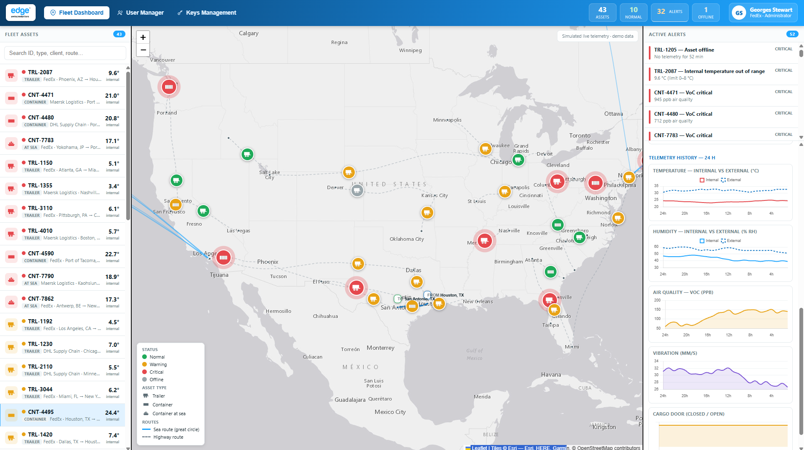Click warning marker near Salt Lake City

click(349, 172)
